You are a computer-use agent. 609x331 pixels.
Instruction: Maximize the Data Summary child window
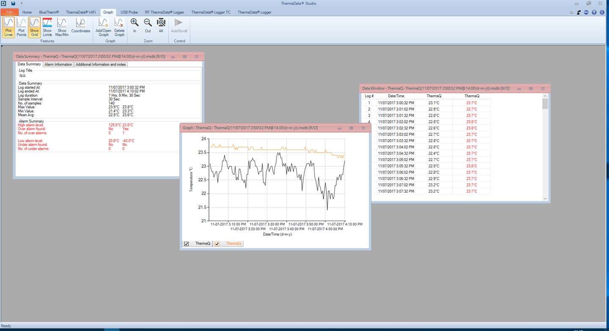coord(185,56)
